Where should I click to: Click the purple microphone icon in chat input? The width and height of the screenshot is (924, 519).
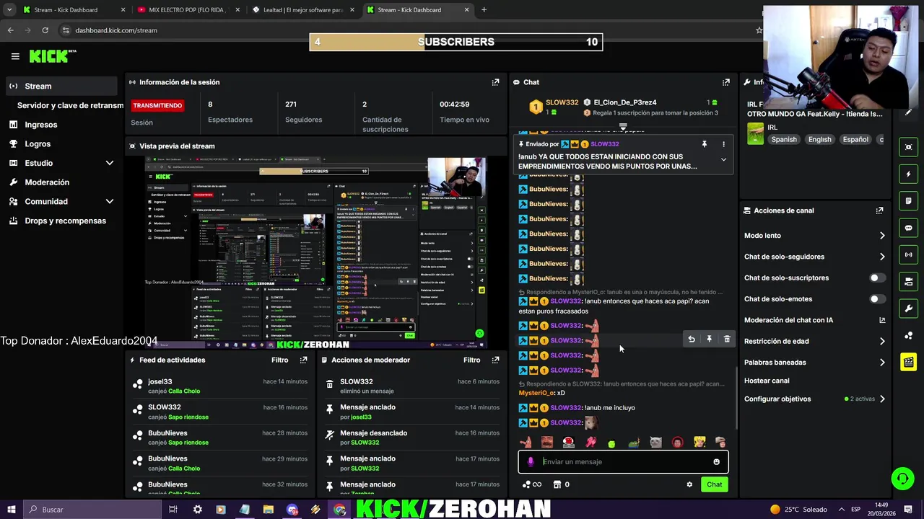click(531, 462)
